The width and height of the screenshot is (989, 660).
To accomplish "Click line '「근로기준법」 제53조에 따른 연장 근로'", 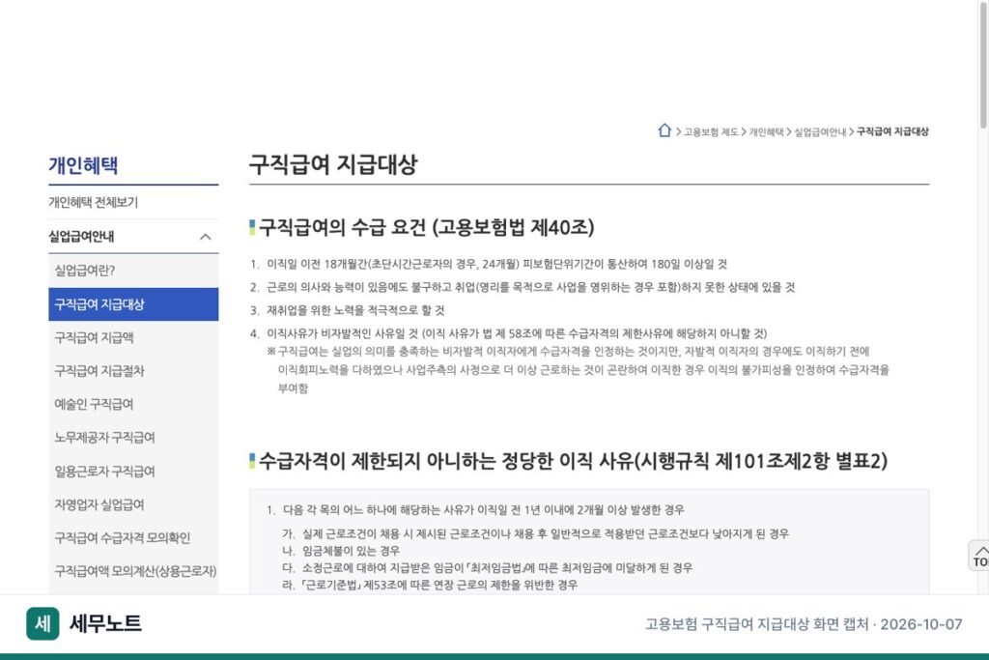I will [439, 585].
